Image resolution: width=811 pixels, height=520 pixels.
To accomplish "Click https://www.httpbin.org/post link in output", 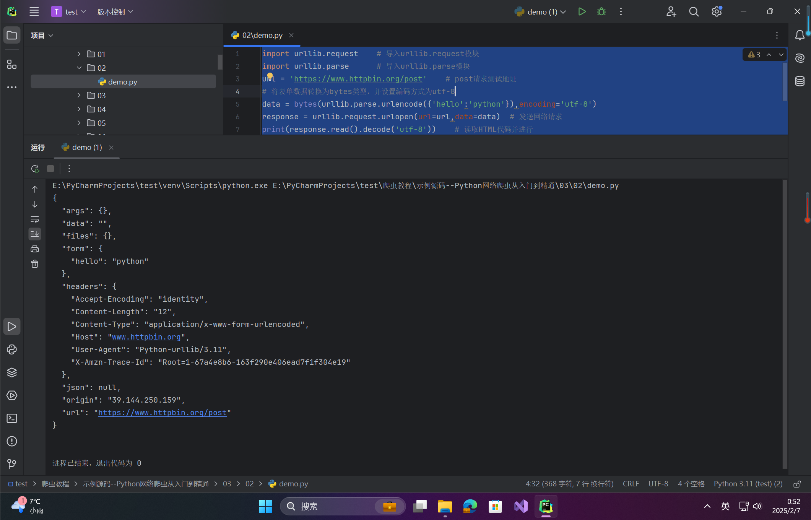I will click(163, 413).
